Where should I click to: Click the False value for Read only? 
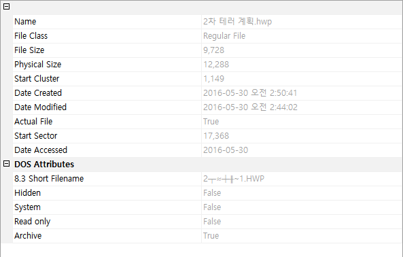point(212,221)
